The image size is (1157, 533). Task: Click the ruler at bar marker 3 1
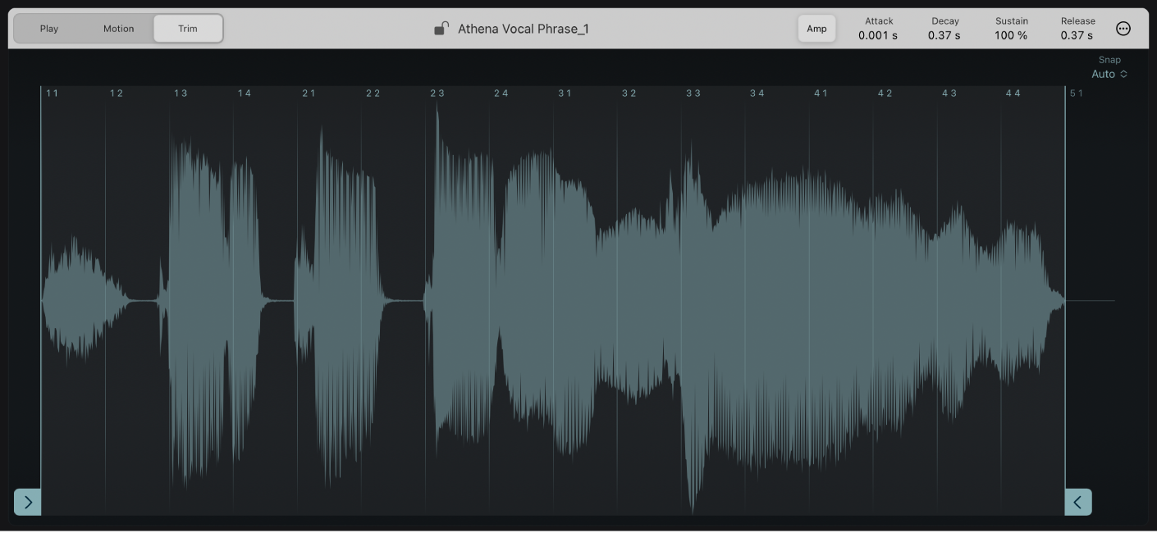[565, 93]
